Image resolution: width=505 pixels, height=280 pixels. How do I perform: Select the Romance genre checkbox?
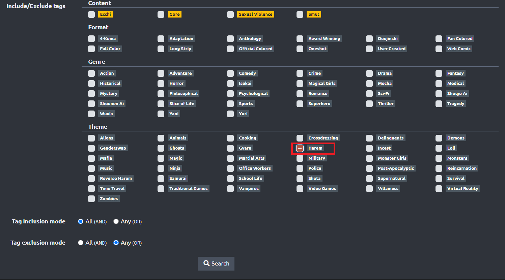tap(300, 94)
